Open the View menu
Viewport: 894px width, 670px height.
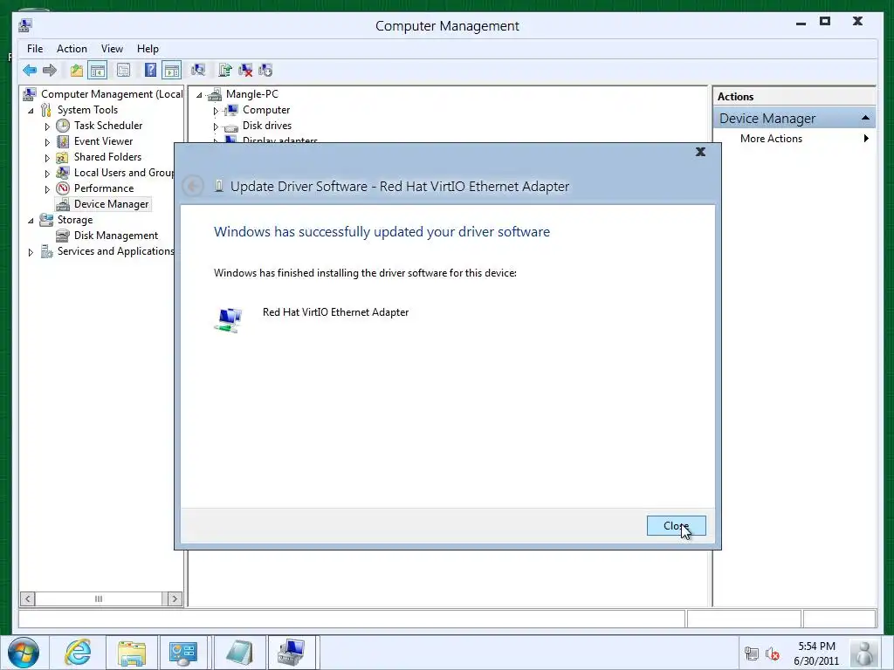(112, 49)
